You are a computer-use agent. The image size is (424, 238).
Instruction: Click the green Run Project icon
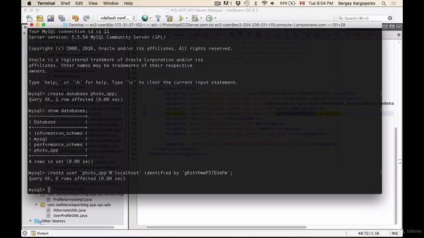[181, 18]
